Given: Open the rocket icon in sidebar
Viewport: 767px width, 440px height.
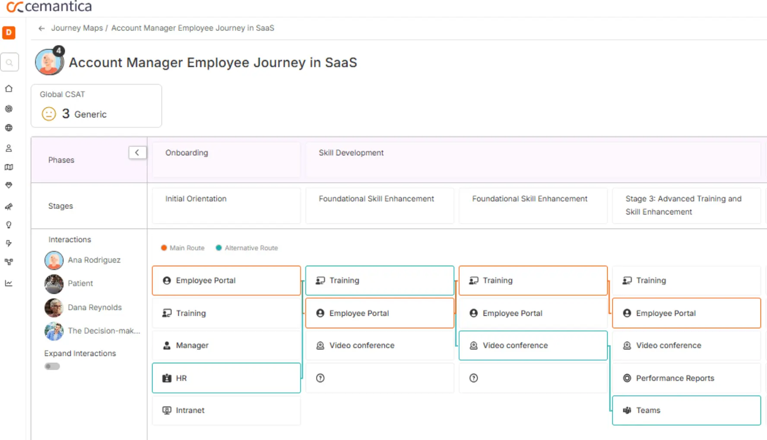Looking at the screenshot, I should click(9, 207).
